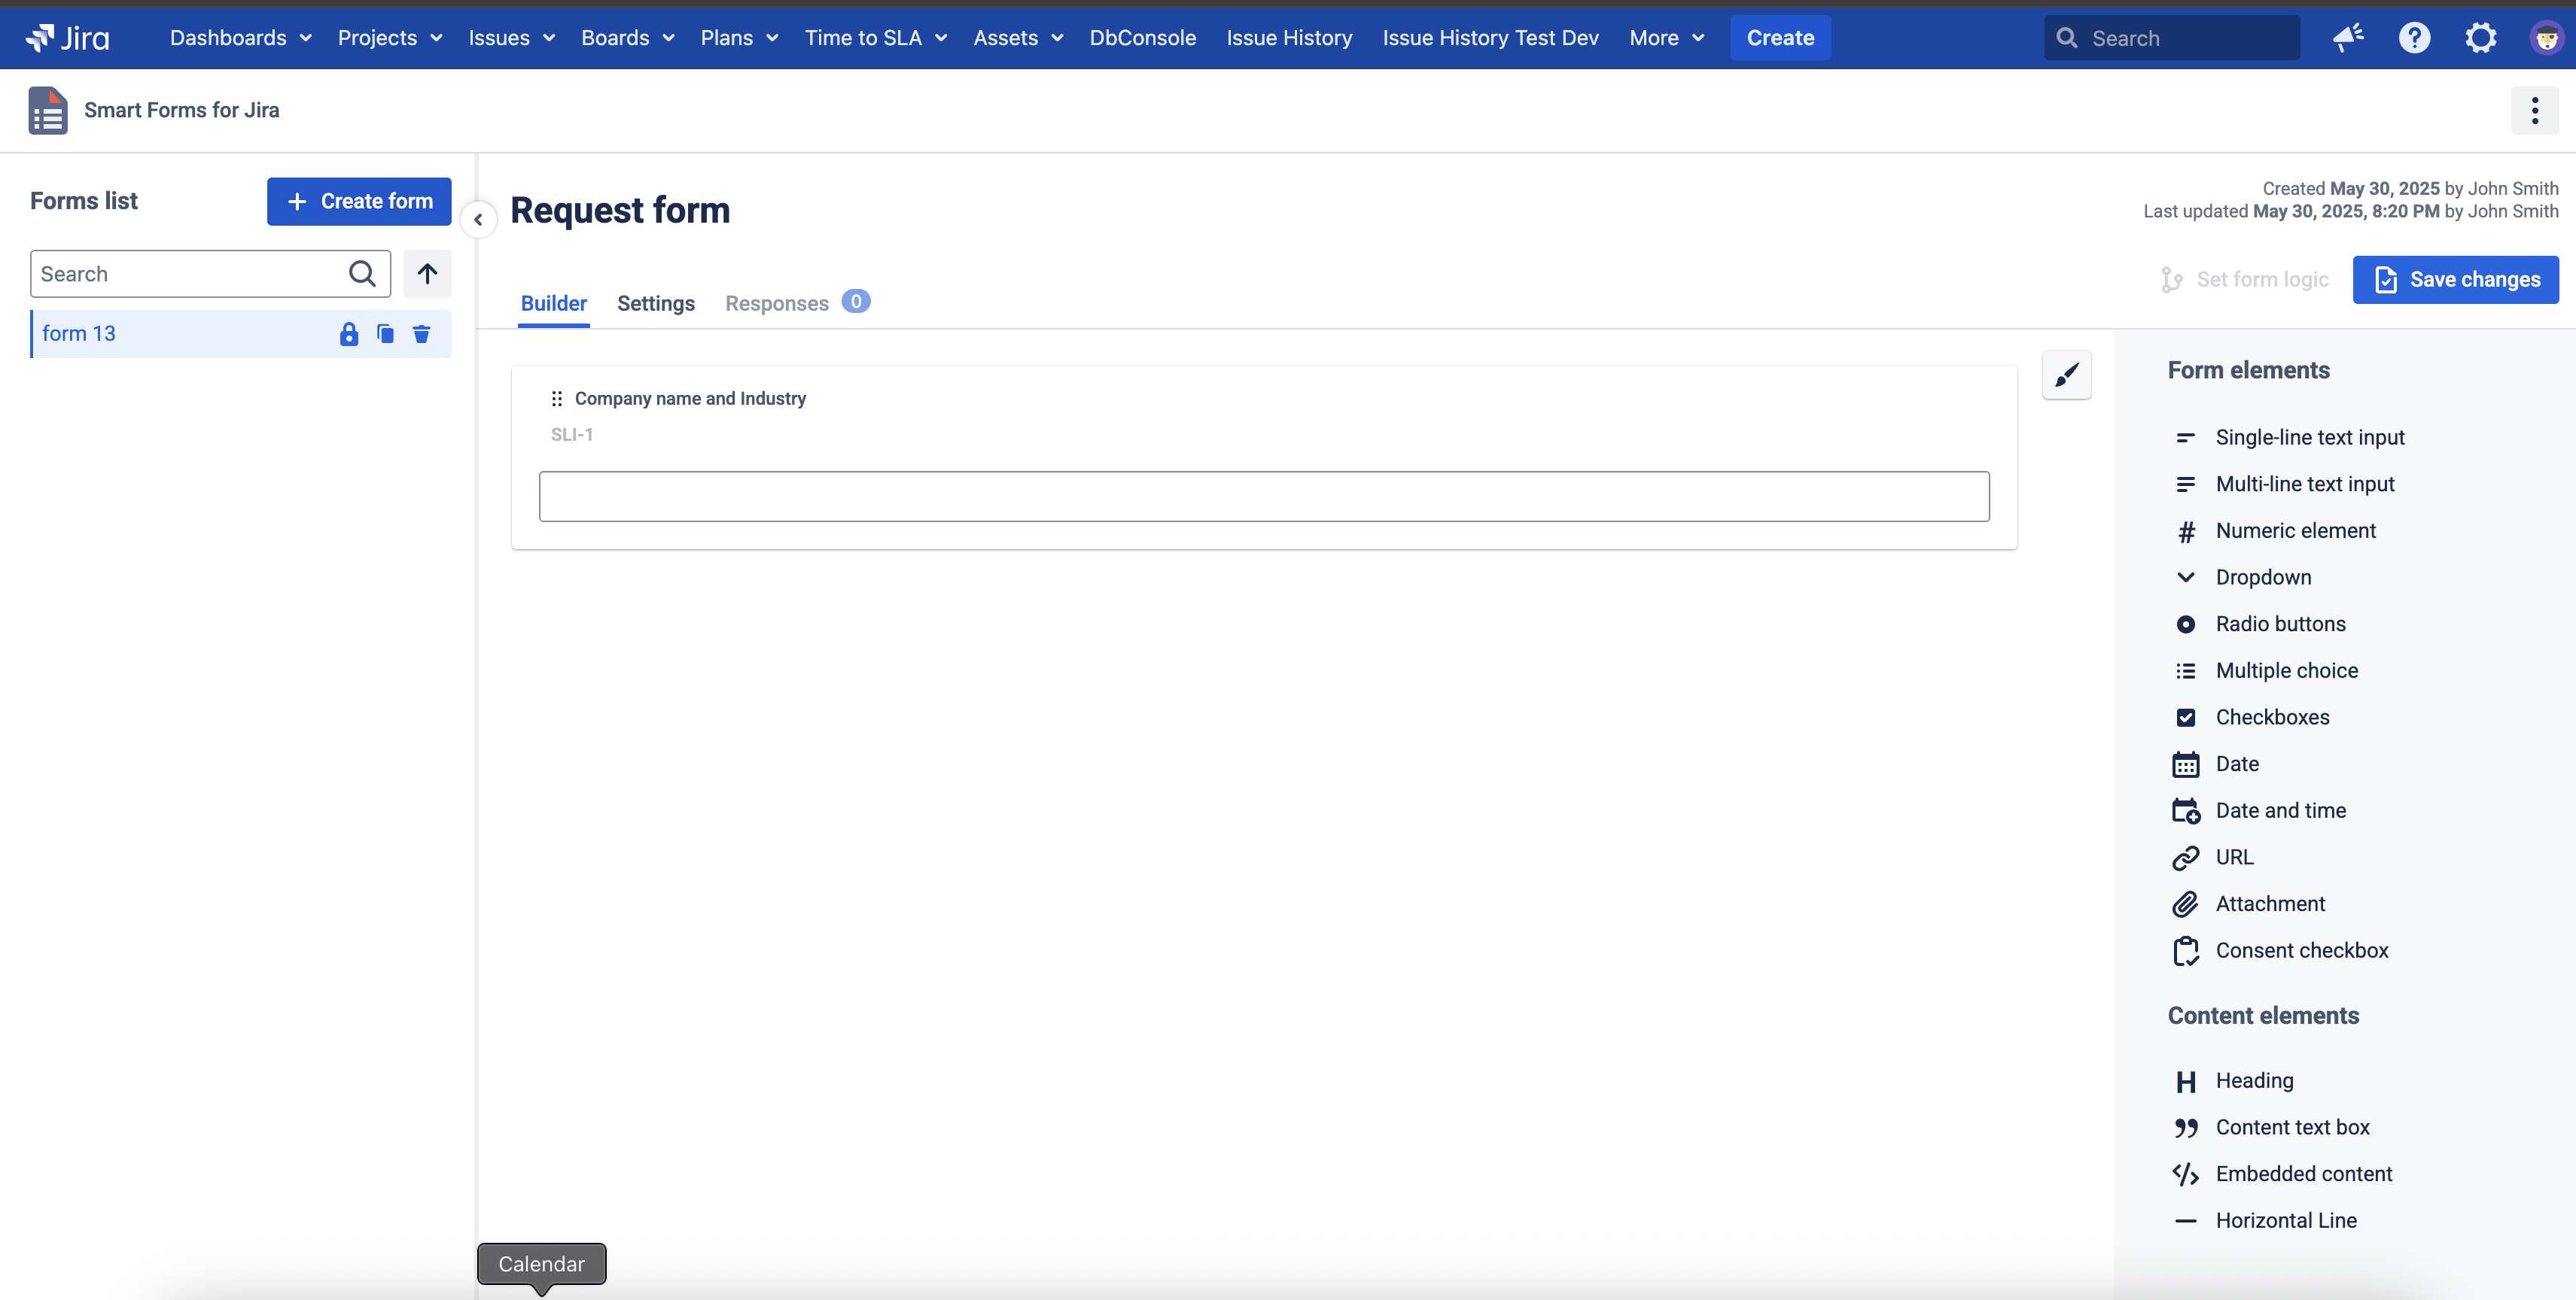
Task: Open the Smart Forms three-dot menu
Action: (x=2535, y=110)
